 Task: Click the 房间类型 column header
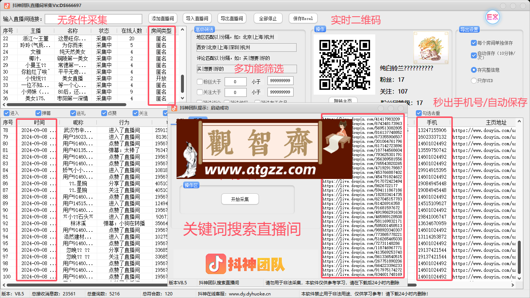[x=161, y=31]
